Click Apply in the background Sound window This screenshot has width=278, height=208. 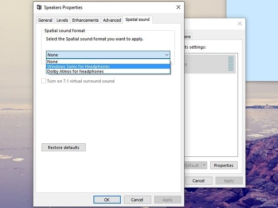(229, 181)
